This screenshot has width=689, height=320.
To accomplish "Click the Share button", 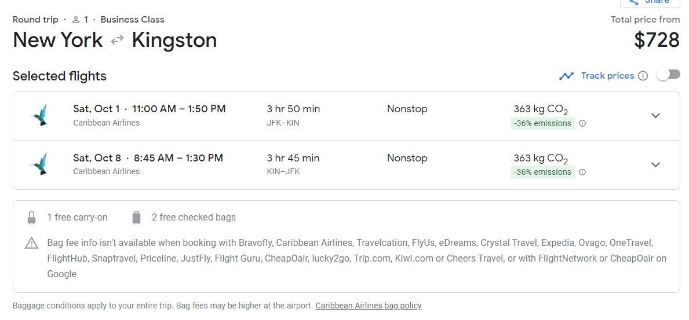I will (x=649, y=2).
